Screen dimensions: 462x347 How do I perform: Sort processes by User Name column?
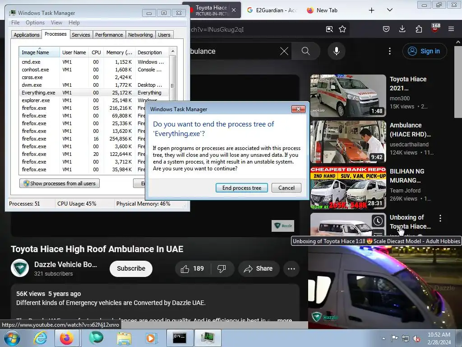click(x=74, y=52)
